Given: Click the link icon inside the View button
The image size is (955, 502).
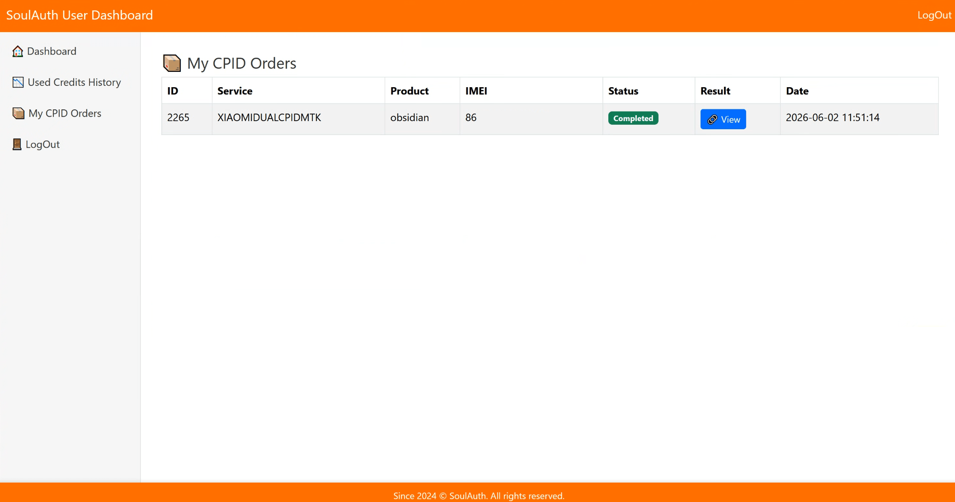Looking at the screenshot, I should [712, 119].
